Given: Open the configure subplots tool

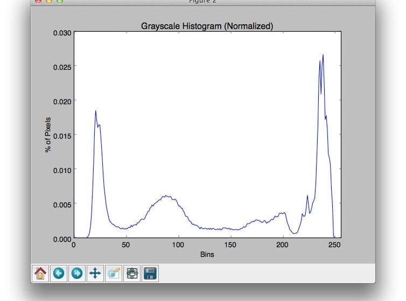Looking at the screenshot, I should [x=131, y=273].
